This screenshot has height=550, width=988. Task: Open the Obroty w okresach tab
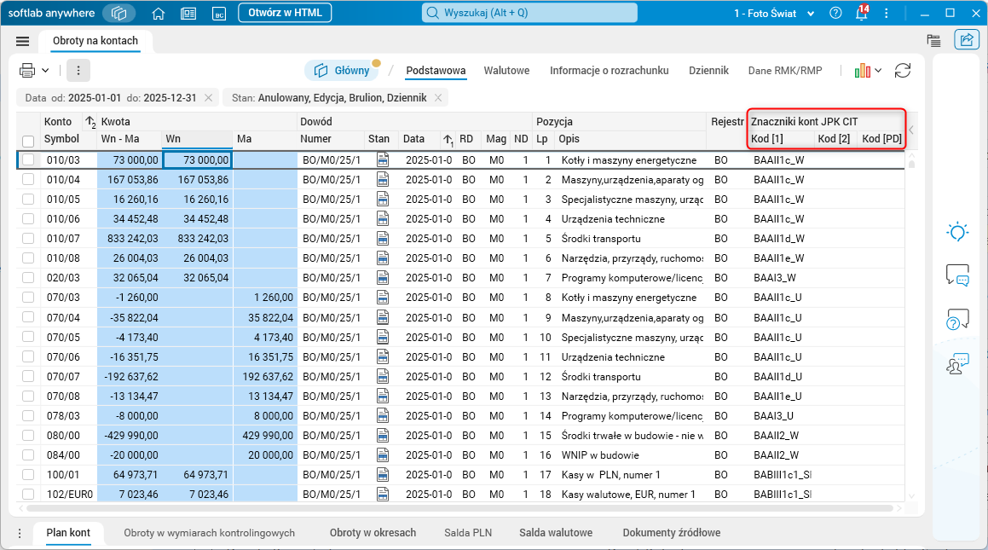[373, 533]
